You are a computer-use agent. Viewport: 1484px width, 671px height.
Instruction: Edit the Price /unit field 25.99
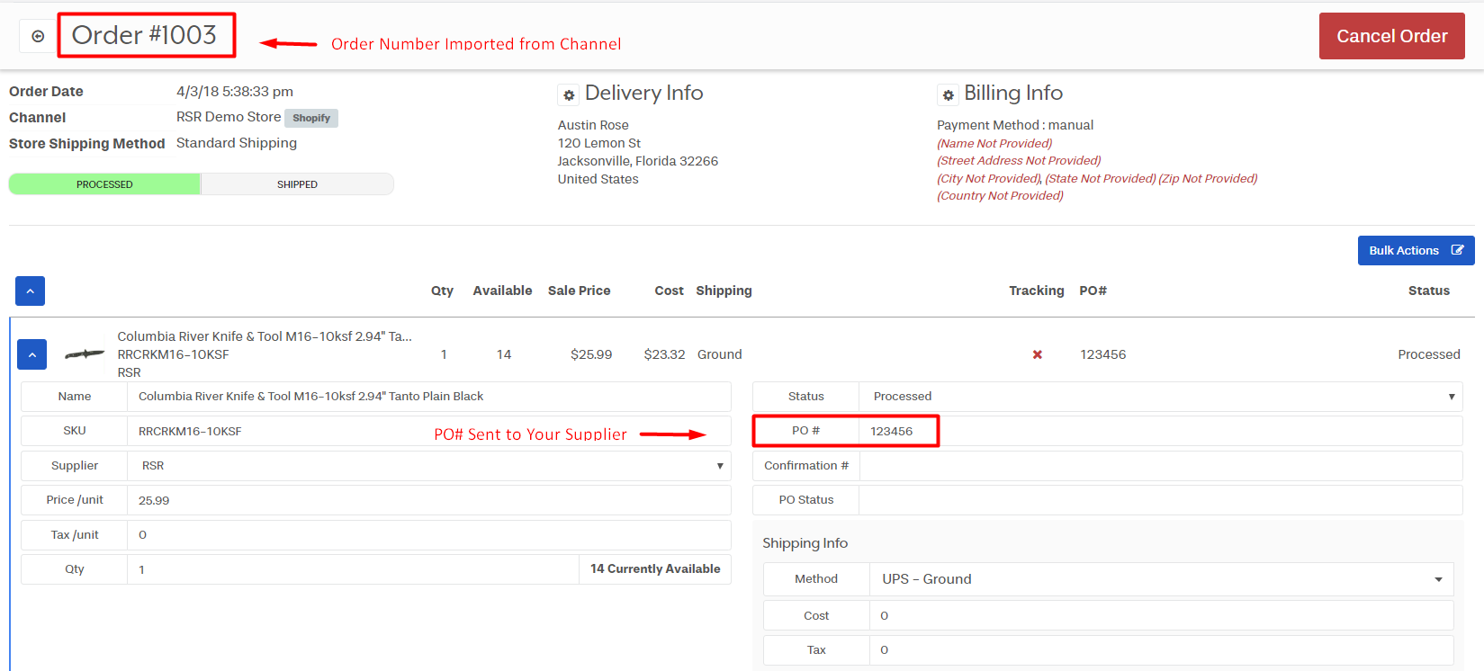(x=429, y=500)
